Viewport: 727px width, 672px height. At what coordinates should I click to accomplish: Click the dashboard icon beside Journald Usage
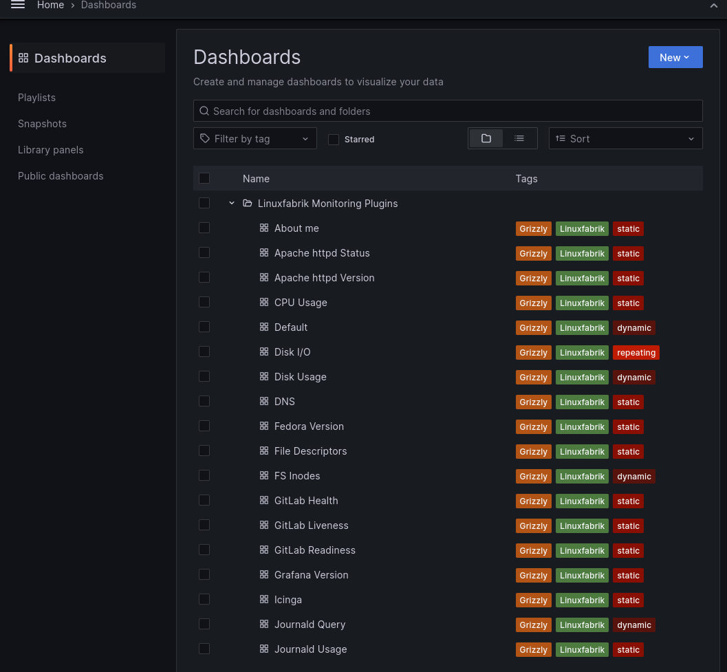(x=264, y=649)
